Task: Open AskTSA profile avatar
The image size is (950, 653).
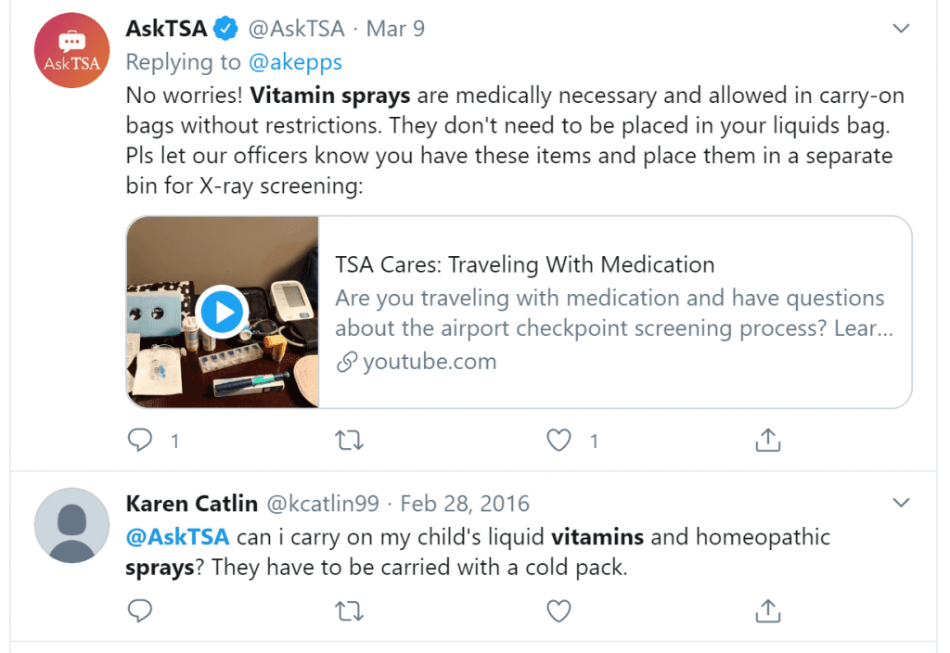Action: pyautogui.click(x=71, y=50)
